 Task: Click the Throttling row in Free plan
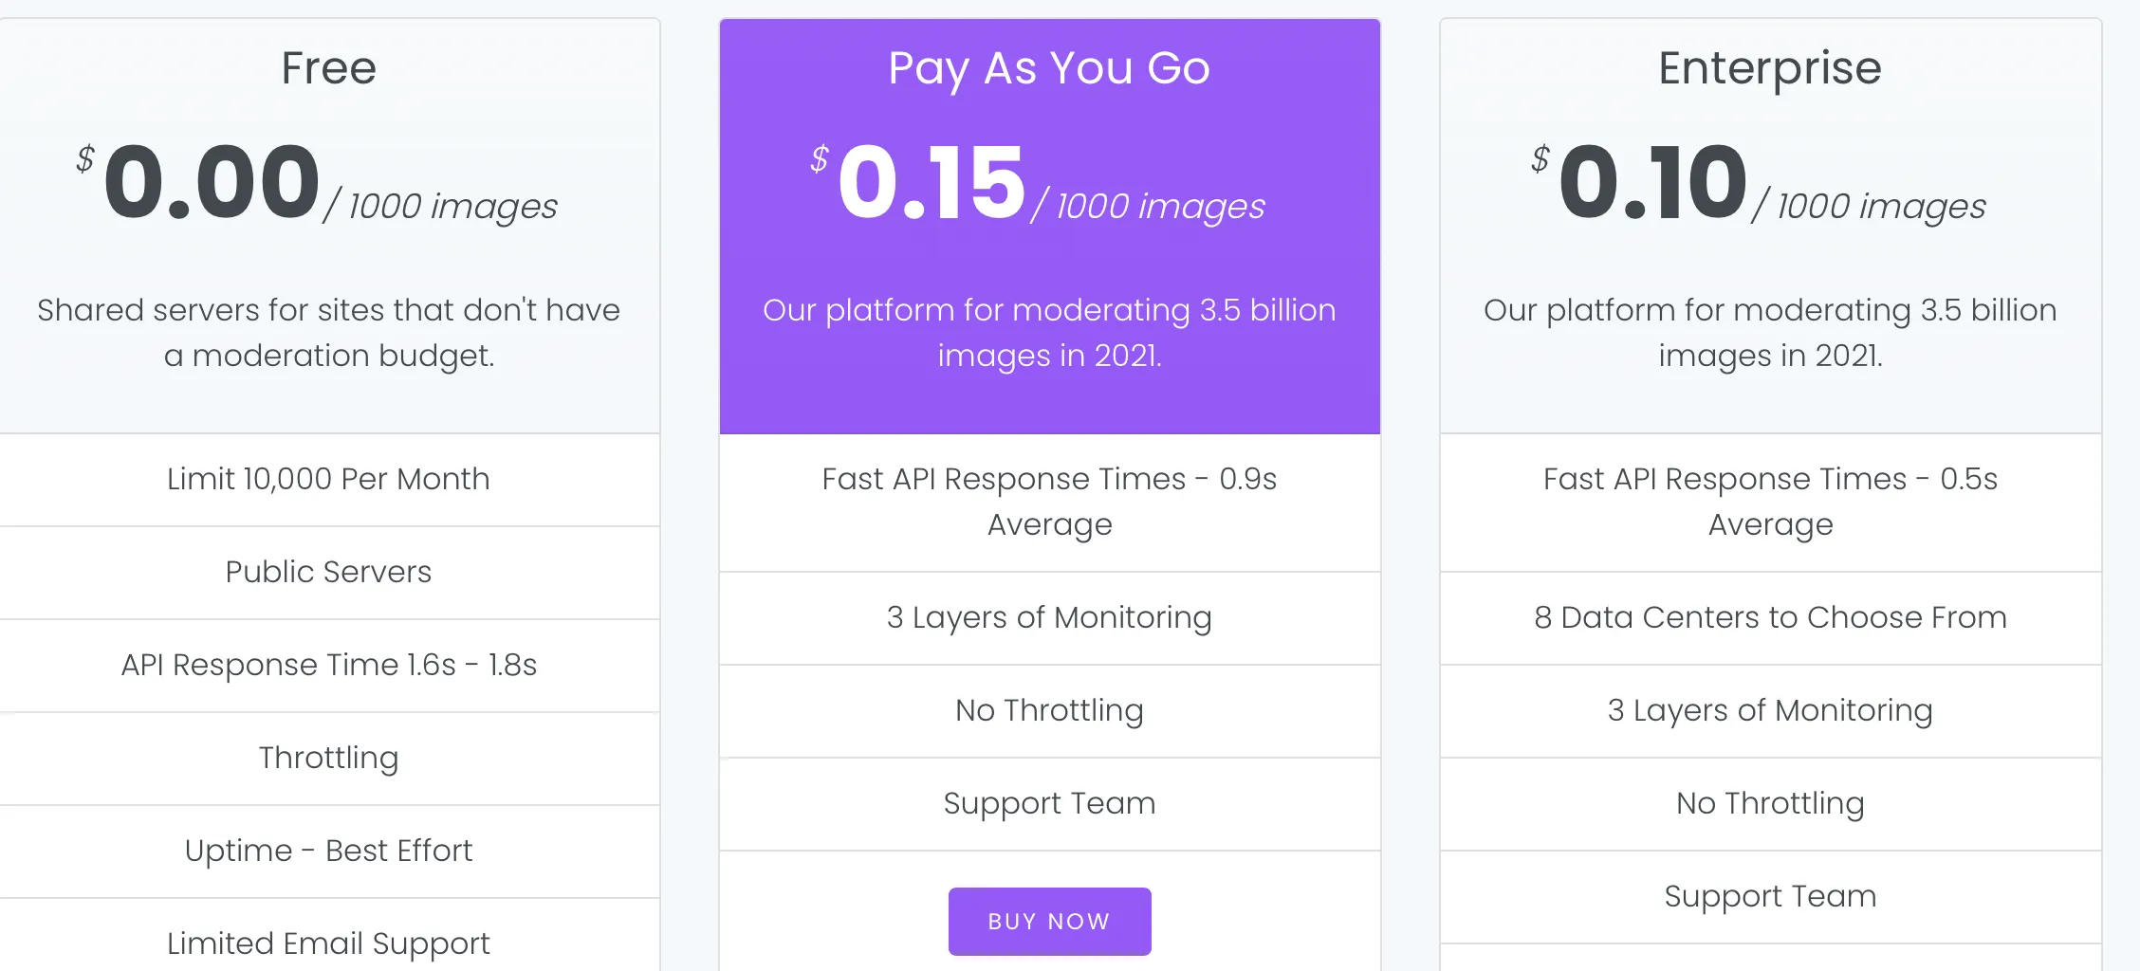pyautogui.click(x=328, y=758)
